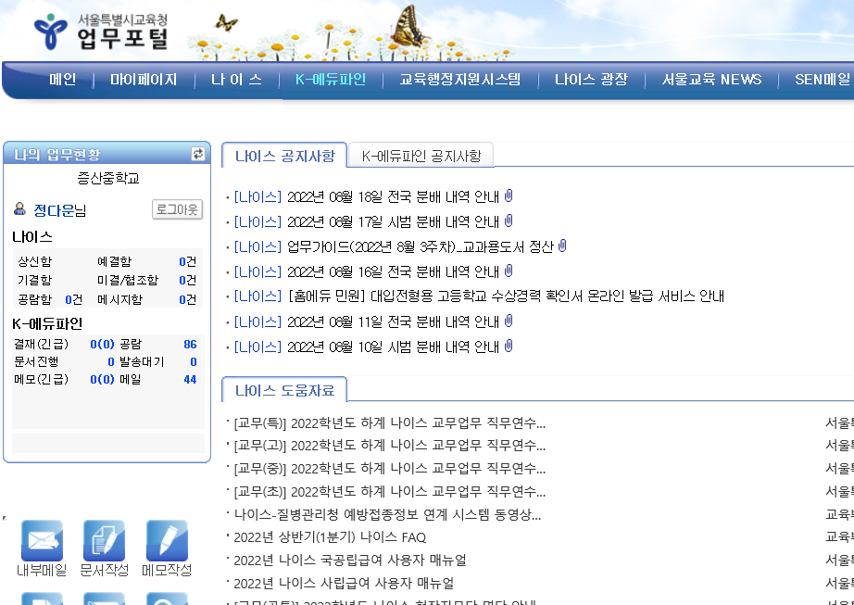Open 업무가이드(2022년 8월 3주차)_교과용도서 정산 notice
The width and height of the screenshot is (854, 605).
(x=420, y=246)
